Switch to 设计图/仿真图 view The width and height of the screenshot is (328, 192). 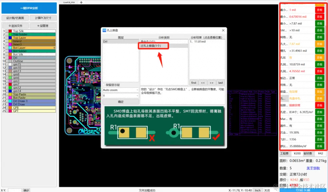(x=15, y=18)
